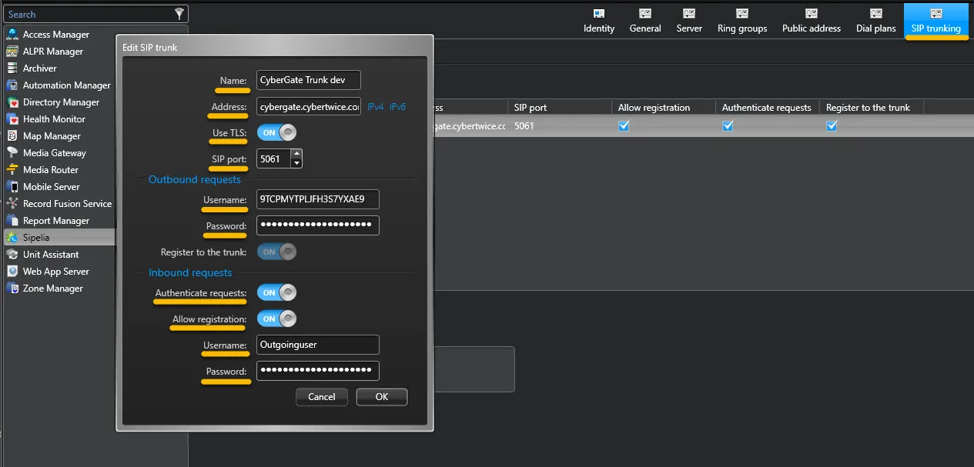Toggle the Authenticate requests switch
This screenshot has height=467, width=974.
click(x=276, y=292)
